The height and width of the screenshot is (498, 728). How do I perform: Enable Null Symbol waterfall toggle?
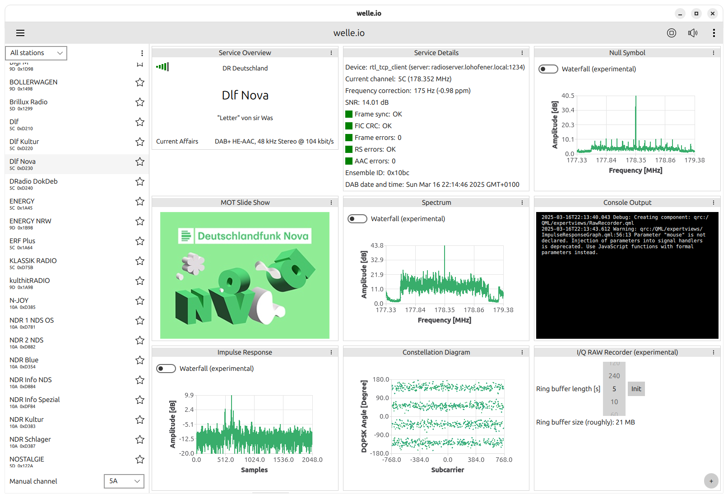coord(548,69)
